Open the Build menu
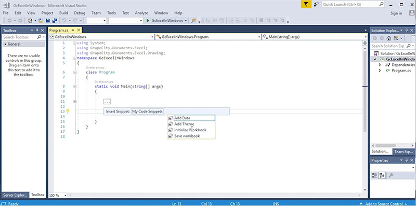Image resolution: width=416 pixels, height=206 pixels. click(63, 13)
